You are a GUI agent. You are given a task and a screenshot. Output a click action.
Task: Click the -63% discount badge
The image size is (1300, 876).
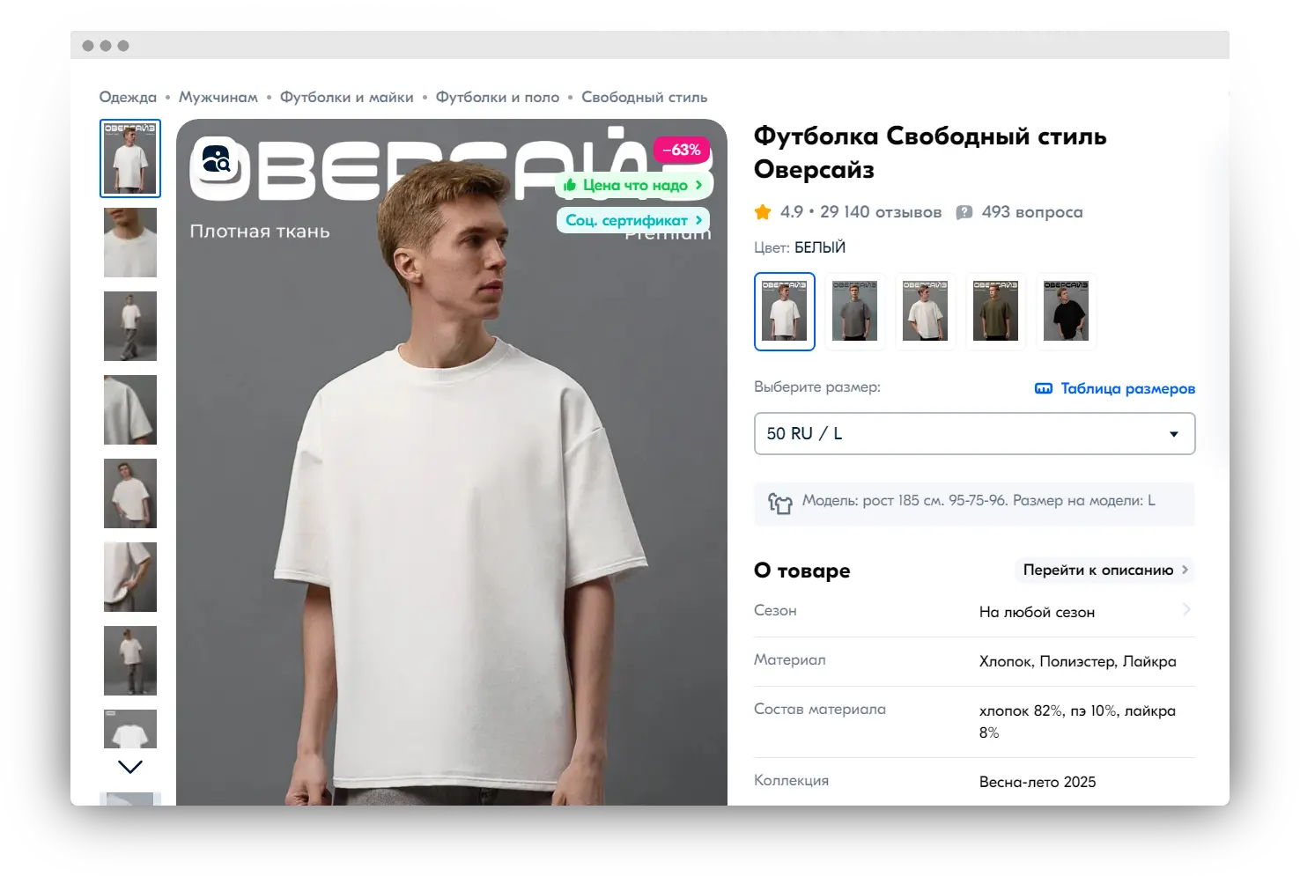pyautogui.click(x=681, y=150)
